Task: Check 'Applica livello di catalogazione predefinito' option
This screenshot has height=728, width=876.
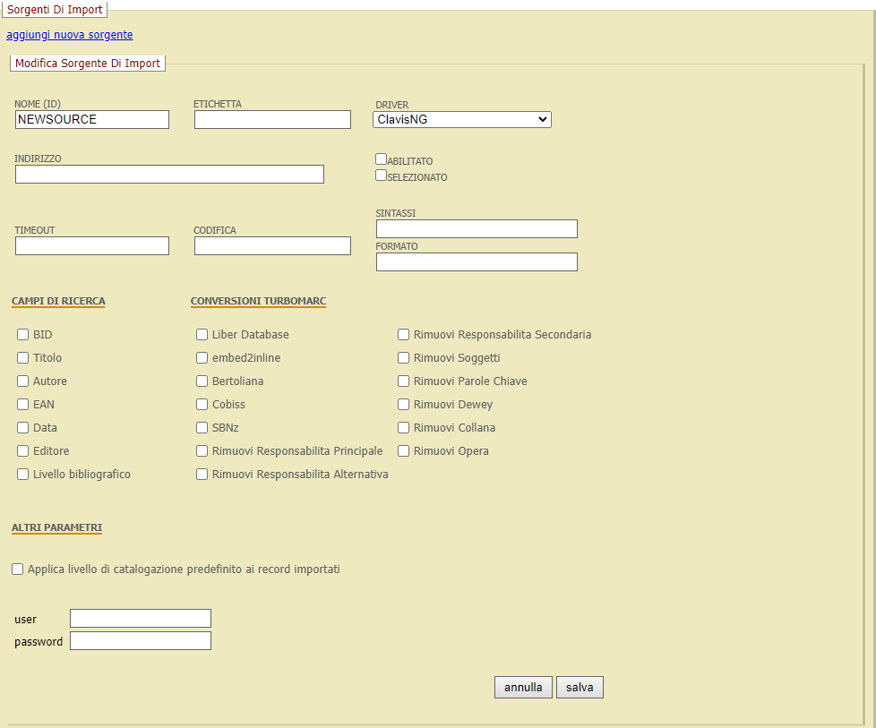Action: tap(17, 568)
